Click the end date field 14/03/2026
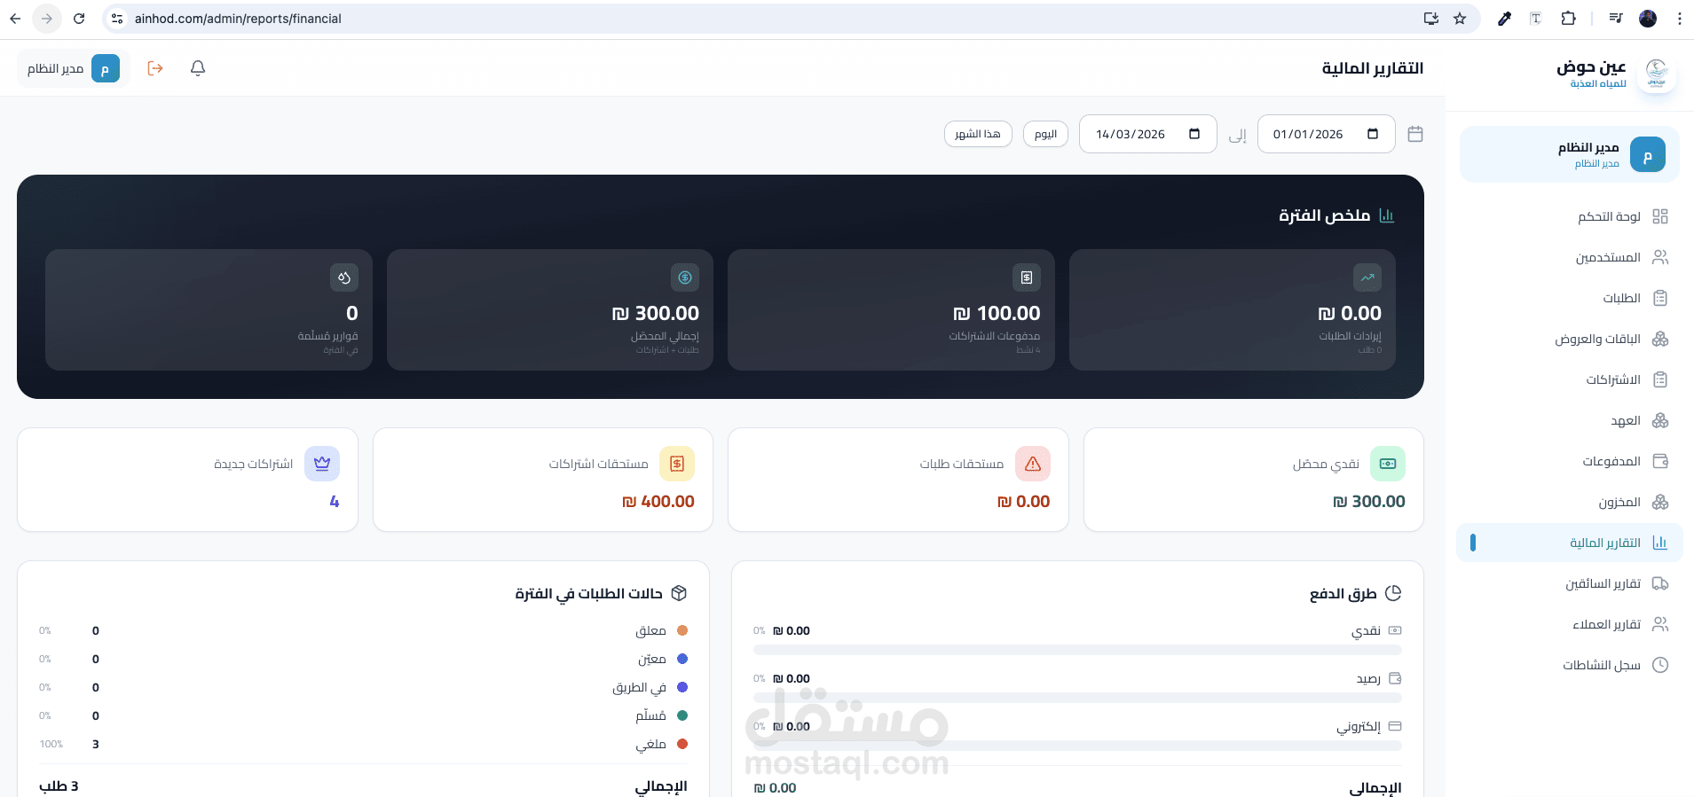The image size is (1694, 797). click(x=1147, y=134)
